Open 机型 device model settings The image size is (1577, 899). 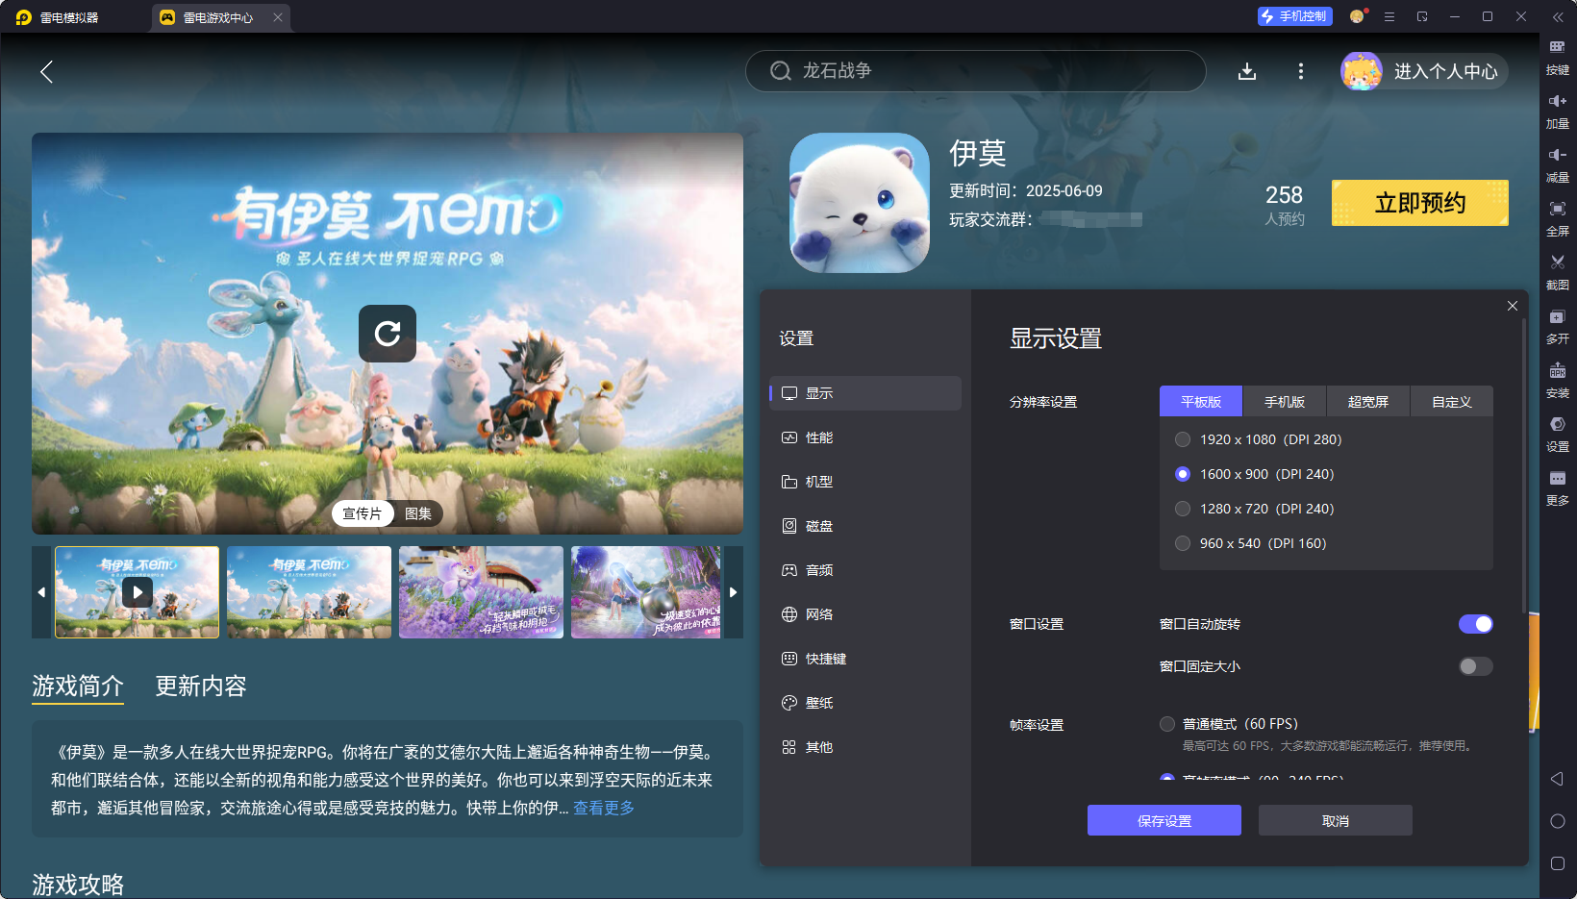[x=865, y=482]
